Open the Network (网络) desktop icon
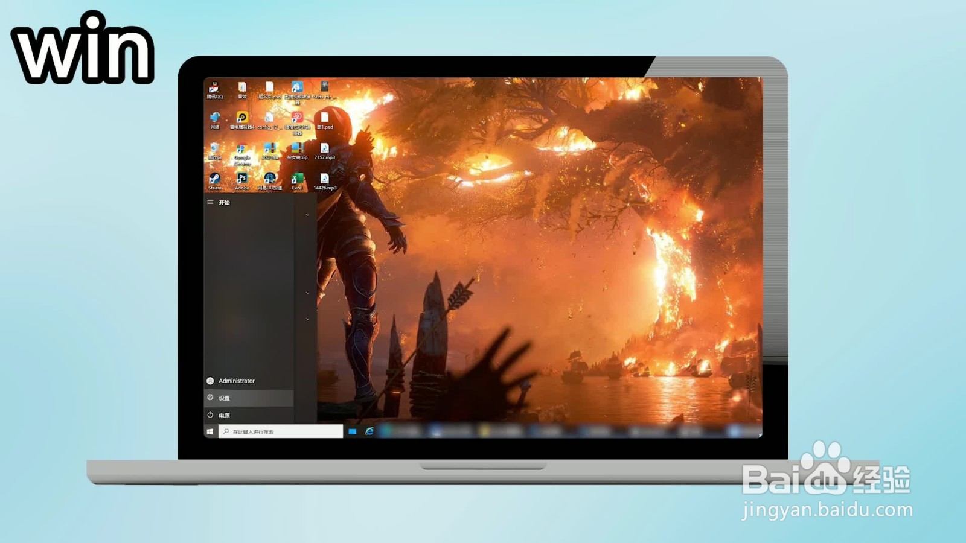This screenshot has height=543, width=966. click(x=214, y=121)
